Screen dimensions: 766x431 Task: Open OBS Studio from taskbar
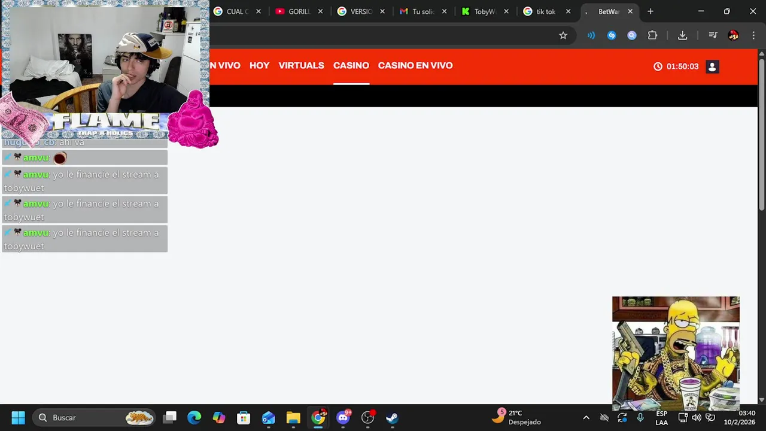point(367,418)
